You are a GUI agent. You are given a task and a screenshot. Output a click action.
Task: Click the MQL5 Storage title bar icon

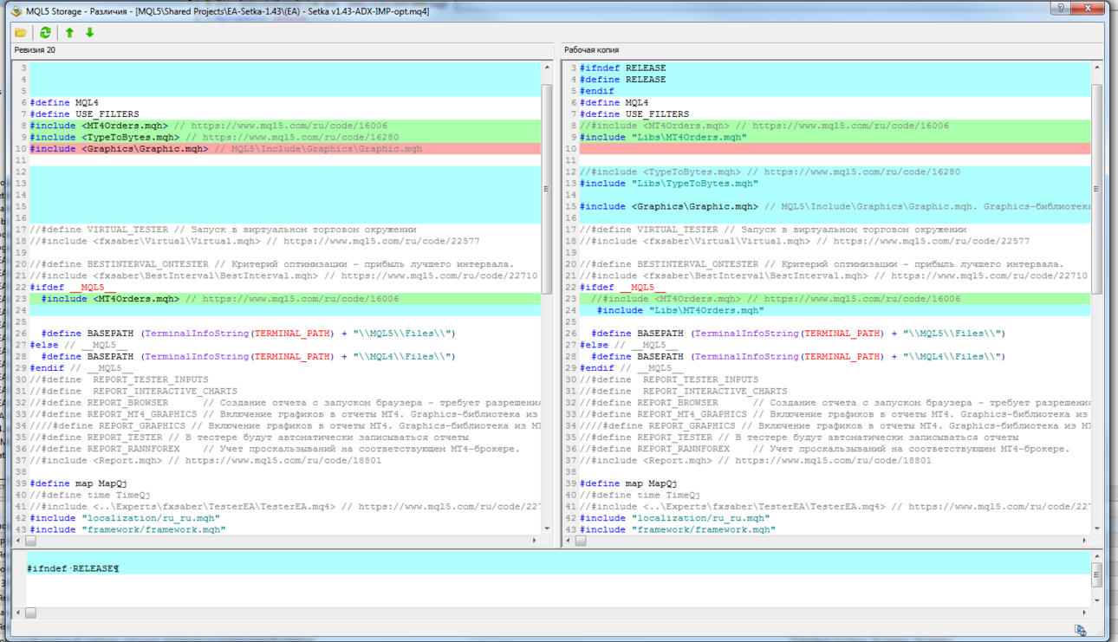coord(15,10)
